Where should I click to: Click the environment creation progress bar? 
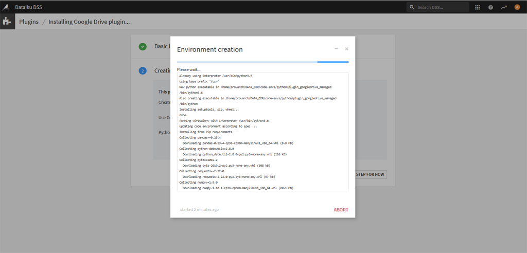262,62
